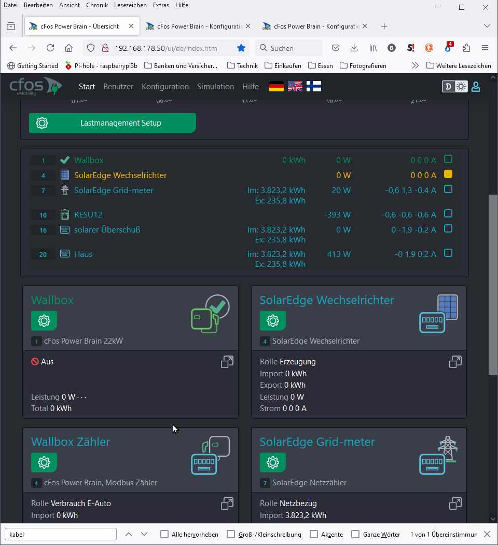Pop out SolarEdge Wechselrichter card details
The image size is (498, 545).
[x=455, y=362]
